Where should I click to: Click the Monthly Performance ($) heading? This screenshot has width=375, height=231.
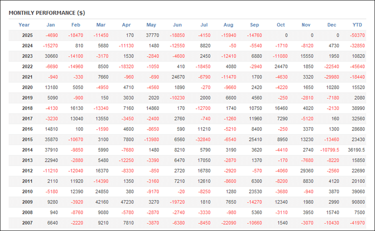point(47,13)
